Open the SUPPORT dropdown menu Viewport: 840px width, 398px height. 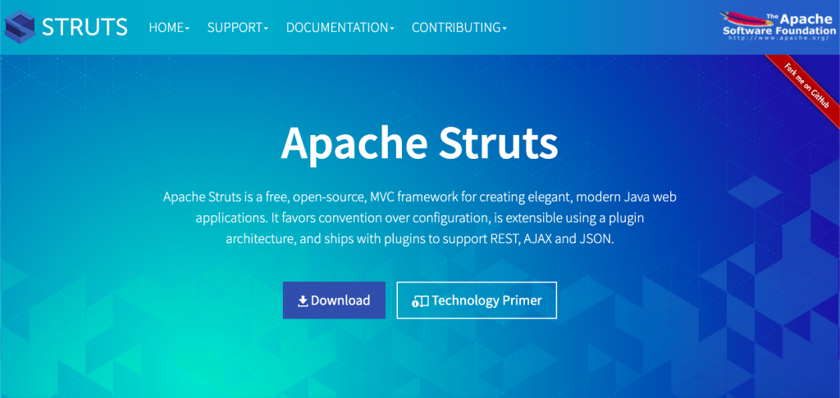click(238, 28)
